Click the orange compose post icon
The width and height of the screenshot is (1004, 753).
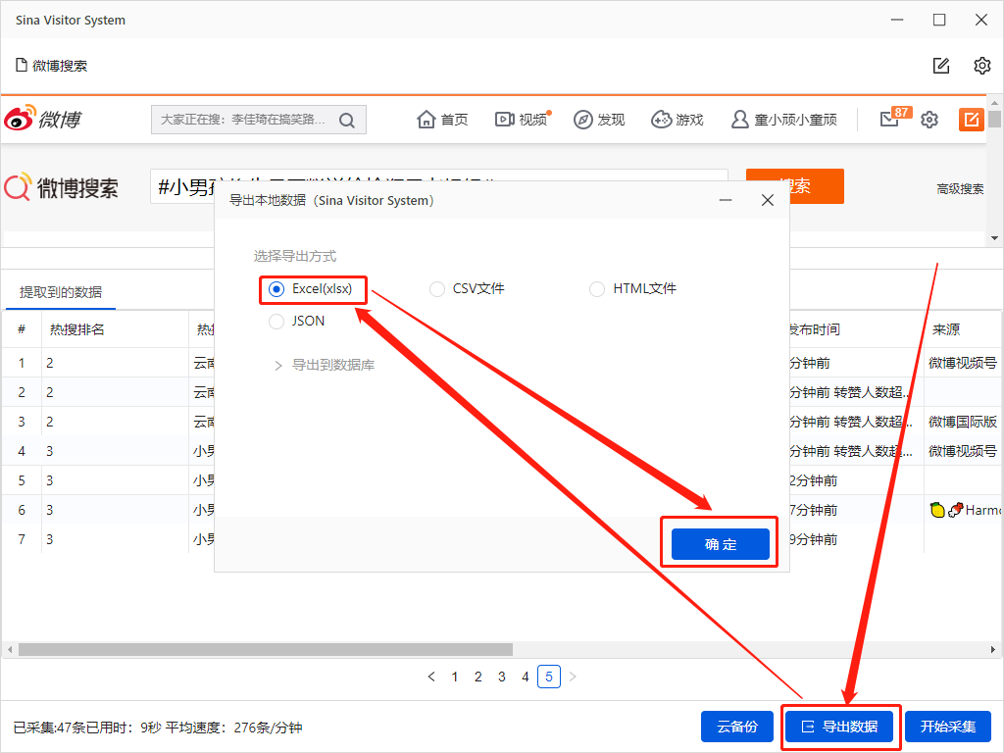tap(971, 120)
